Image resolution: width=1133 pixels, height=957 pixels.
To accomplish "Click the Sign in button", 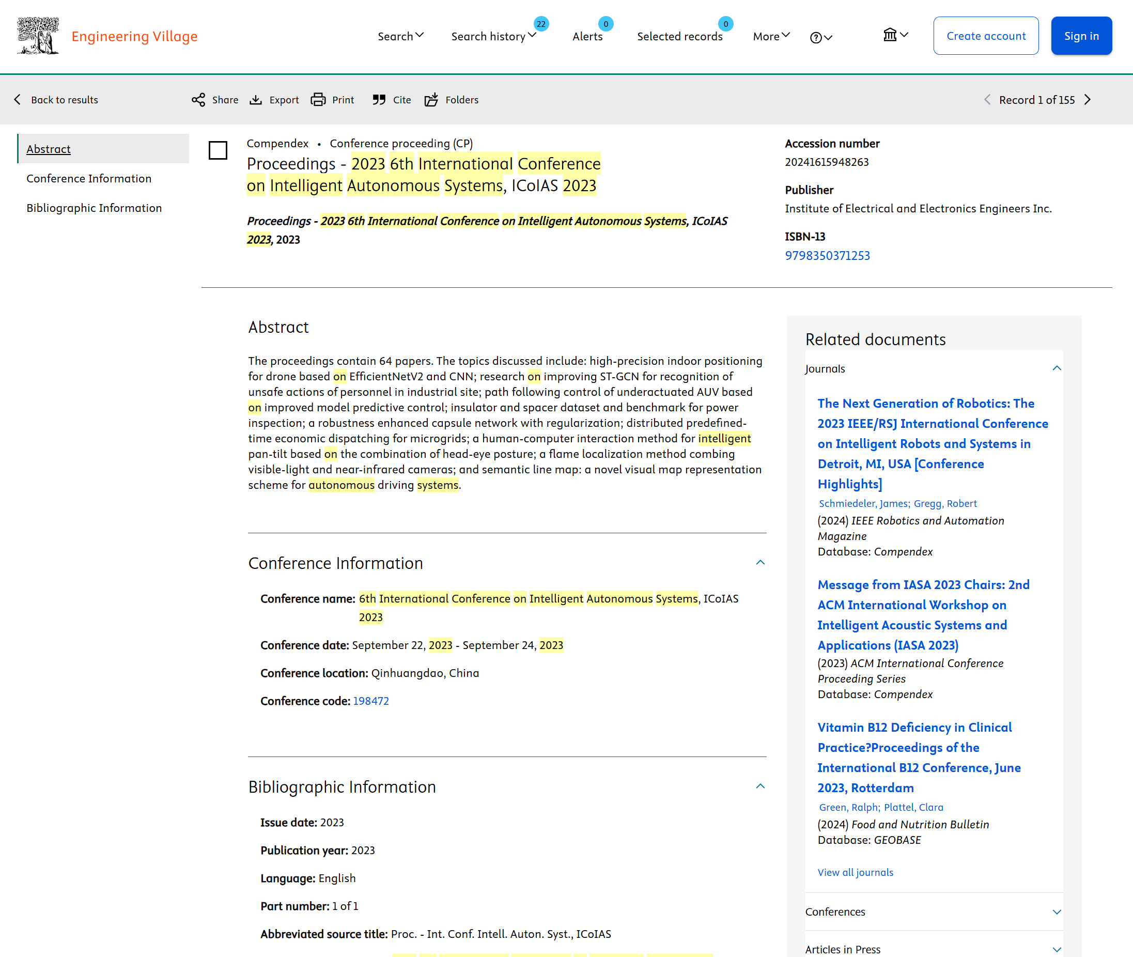I will tap(1081, 36).
